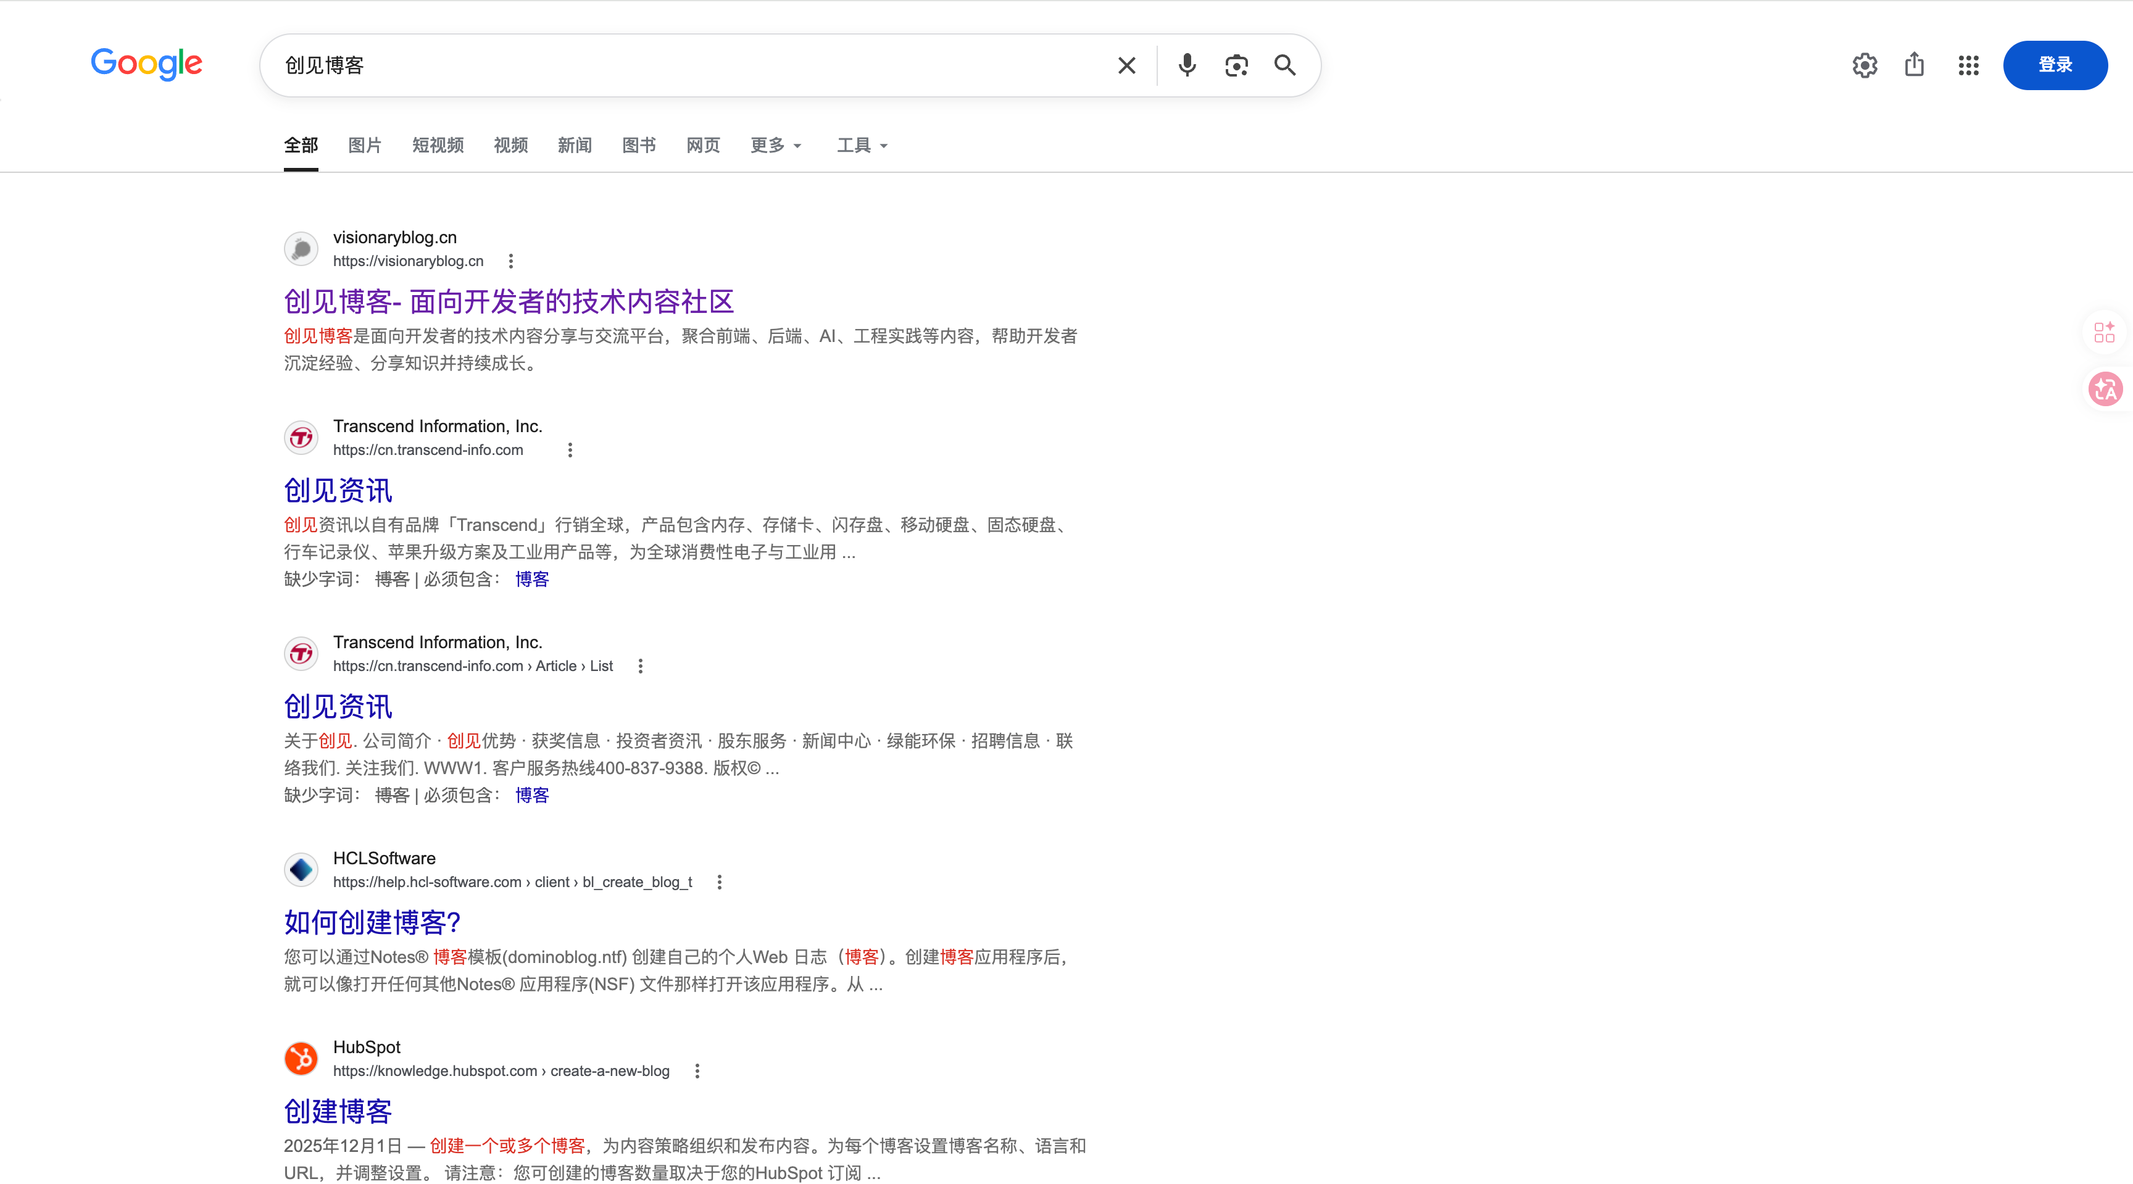Screen dimensions: 2133x1184
Task: Click the HubSpot site name
Action: [x=367, y=1048]
